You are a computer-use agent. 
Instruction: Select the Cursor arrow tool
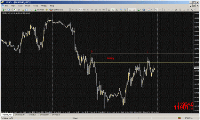[156, 10]
